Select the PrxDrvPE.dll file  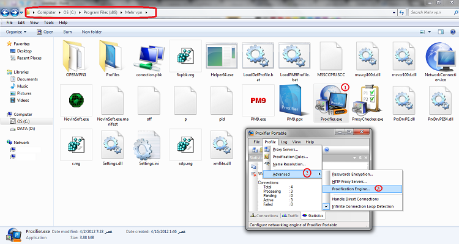click(x=404, y=103)
